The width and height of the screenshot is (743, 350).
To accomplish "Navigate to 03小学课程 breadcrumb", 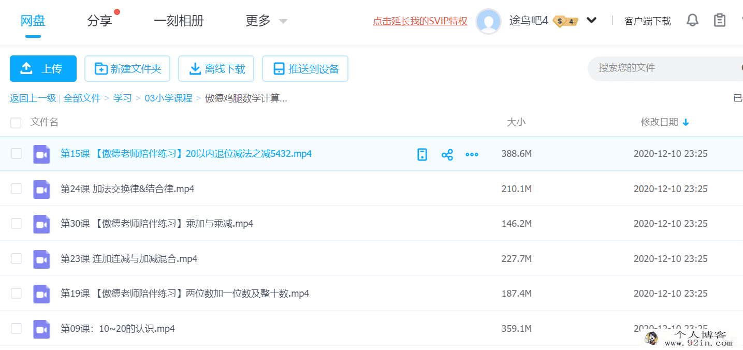I will [168, 98].
